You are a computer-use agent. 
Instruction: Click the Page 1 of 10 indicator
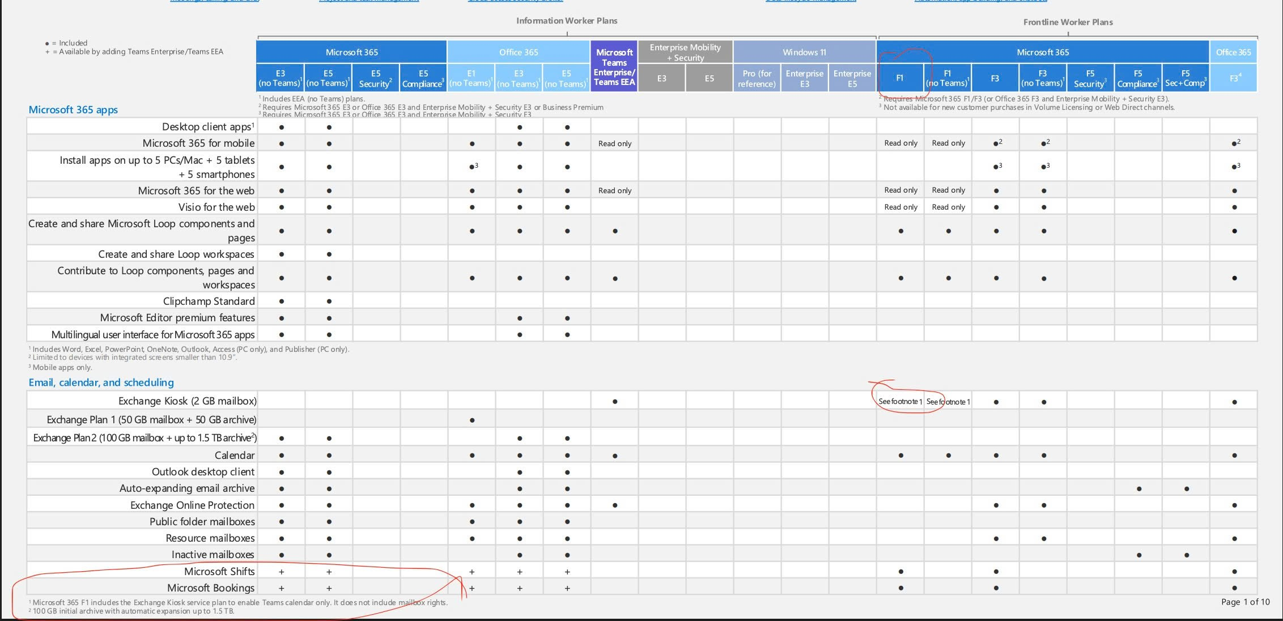point(1245,602)
